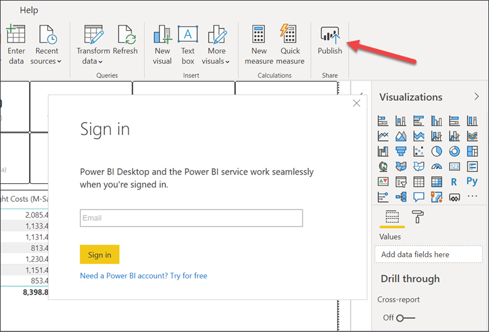The width and height of the screenshot is (489, 332).
Task: Collapse the Visualizations pane with chevron
Action: tap(476, 96)
